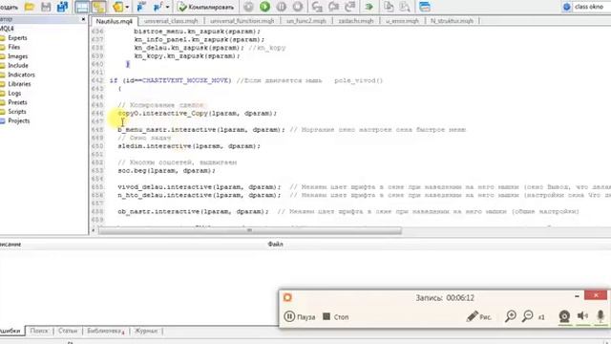Click the first blue function-style toolbar icon
This screenshot has height=344, width=611.
click(x=141, y=7)
